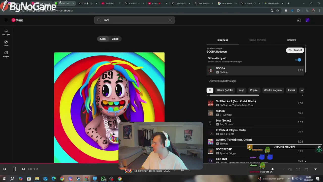Click SHAKA LAKA album thumbnail
This screenshot has height=182, width=323.
[210, 103]
